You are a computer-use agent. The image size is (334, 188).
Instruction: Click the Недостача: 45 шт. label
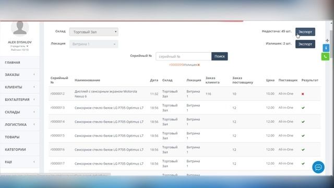coord(277,31)
